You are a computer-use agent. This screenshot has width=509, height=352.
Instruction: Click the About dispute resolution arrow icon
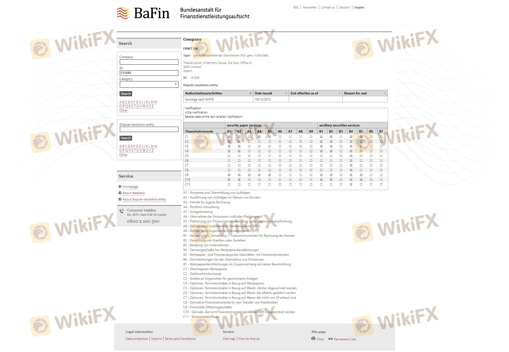point(120,199)
